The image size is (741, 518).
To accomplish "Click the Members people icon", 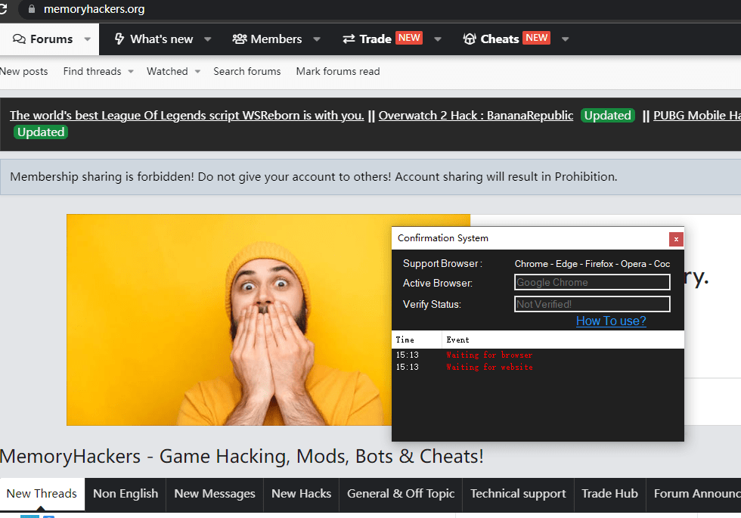I will coord(240,39).
